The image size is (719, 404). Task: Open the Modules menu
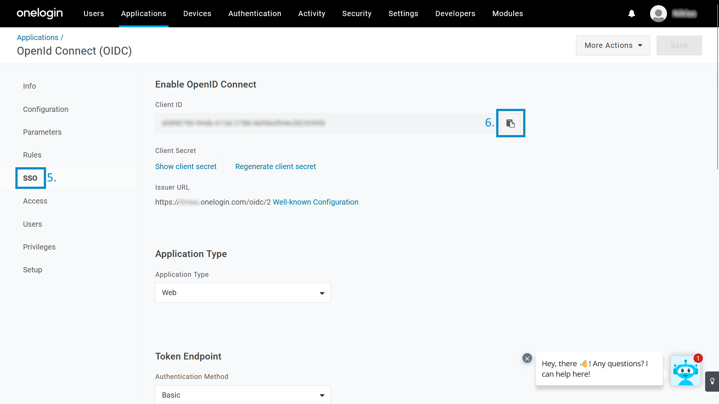click(x=507, y=13)
